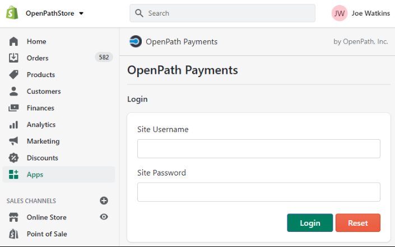Add a sales channel with plus icon
The image size is (395, 247).
(x=104, y=201)
